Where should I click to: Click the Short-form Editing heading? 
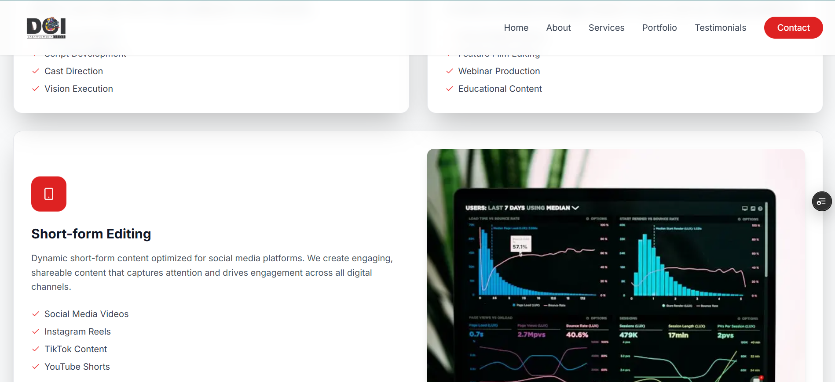[x=91, y=234]
